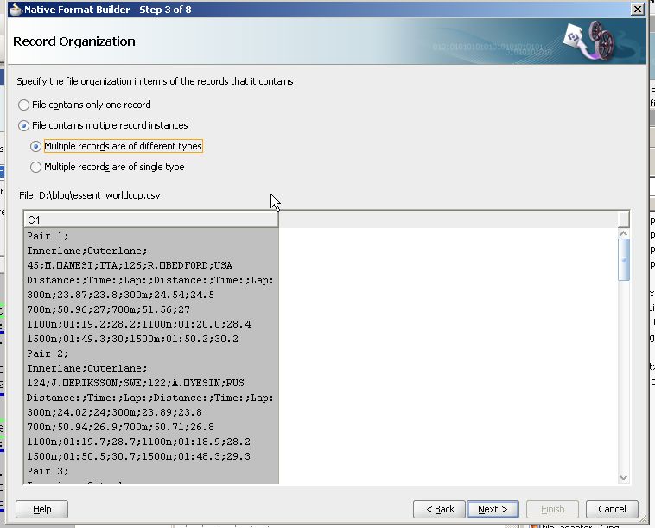Select "File contains only one record" option
This screenshot has height=528, width=655.
[x=24, y=105]
